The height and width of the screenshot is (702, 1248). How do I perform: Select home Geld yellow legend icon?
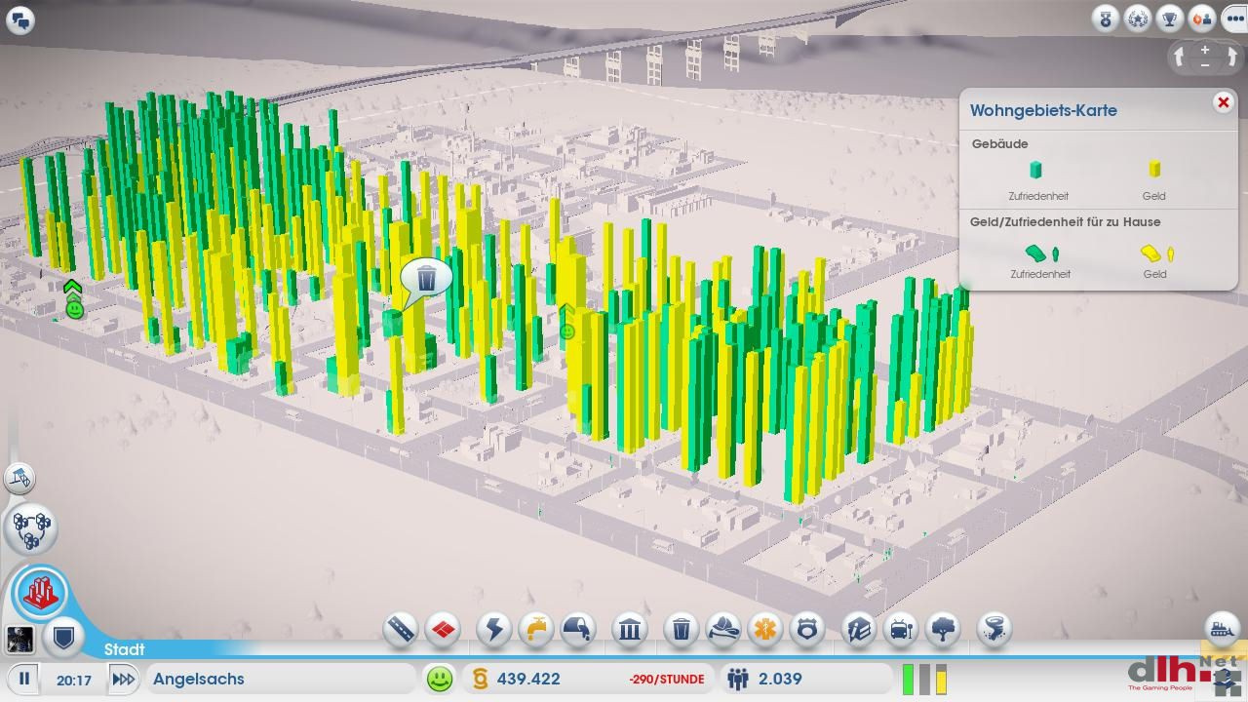tap(1156, 253)
